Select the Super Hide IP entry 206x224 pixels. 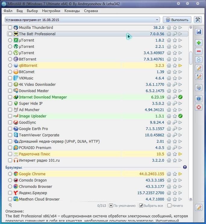click(x=98, y=104)
